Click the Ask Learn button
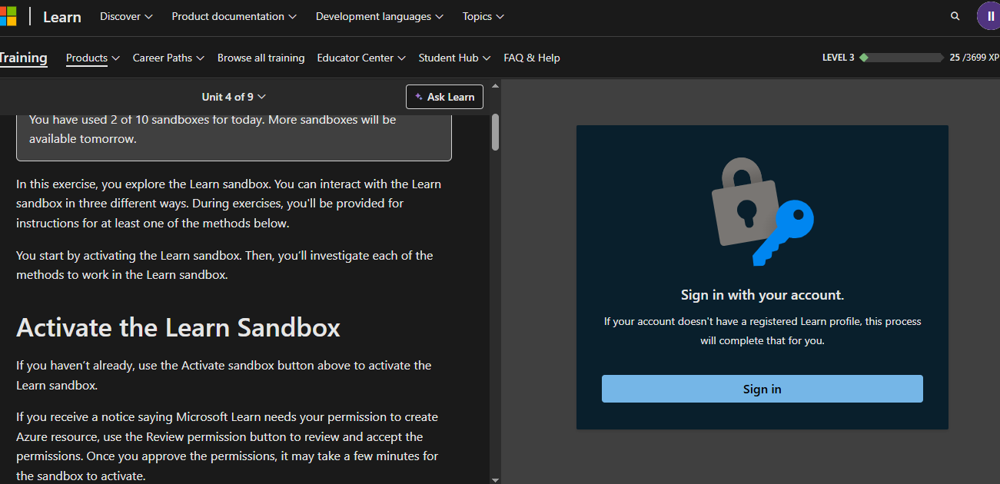The height and width of the screenshot is (484, 1000). (x=444, y=97)
